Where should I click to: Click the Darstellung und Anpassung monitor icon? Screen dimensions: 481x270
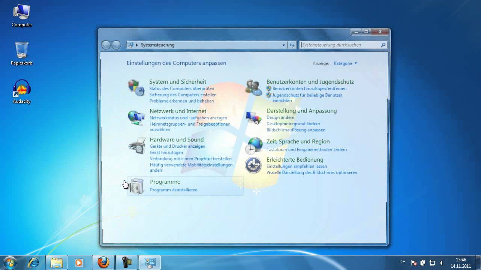(x=254, y=117)
